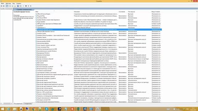Select the VMware USB Arbitration Service row
This screenshot has height=111, width=198.
coord(98,31)
